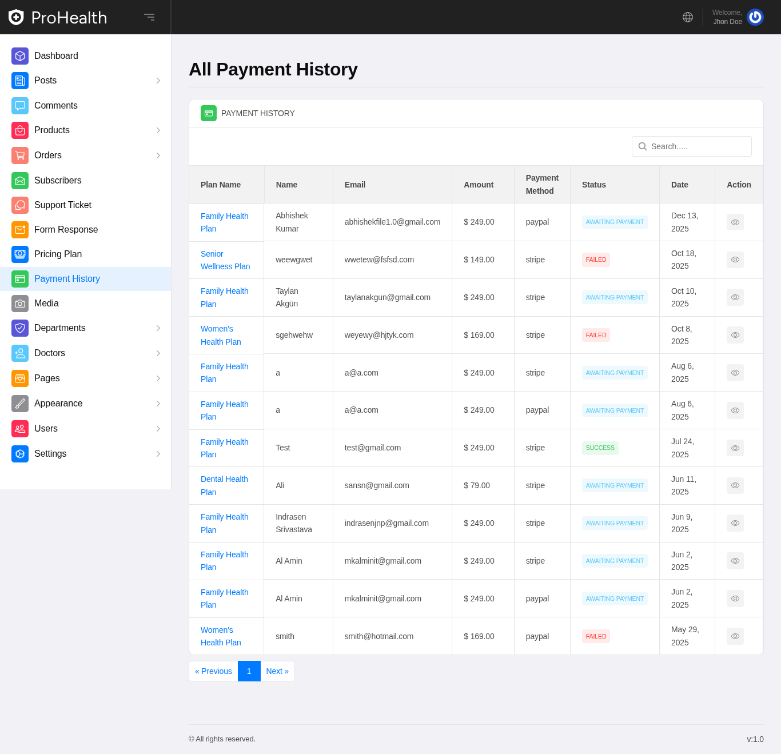Click the user power avatar icon

click(755, 17)
